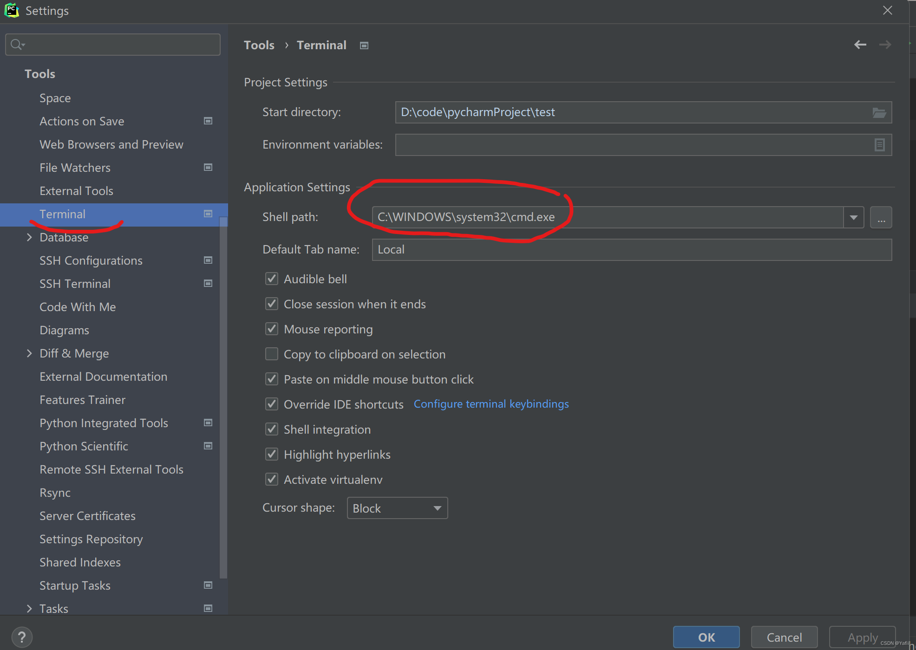Expand Database tree node
The width and height of the screenshot is (916, 650).
pyautogui.click(x=29, y=237)
